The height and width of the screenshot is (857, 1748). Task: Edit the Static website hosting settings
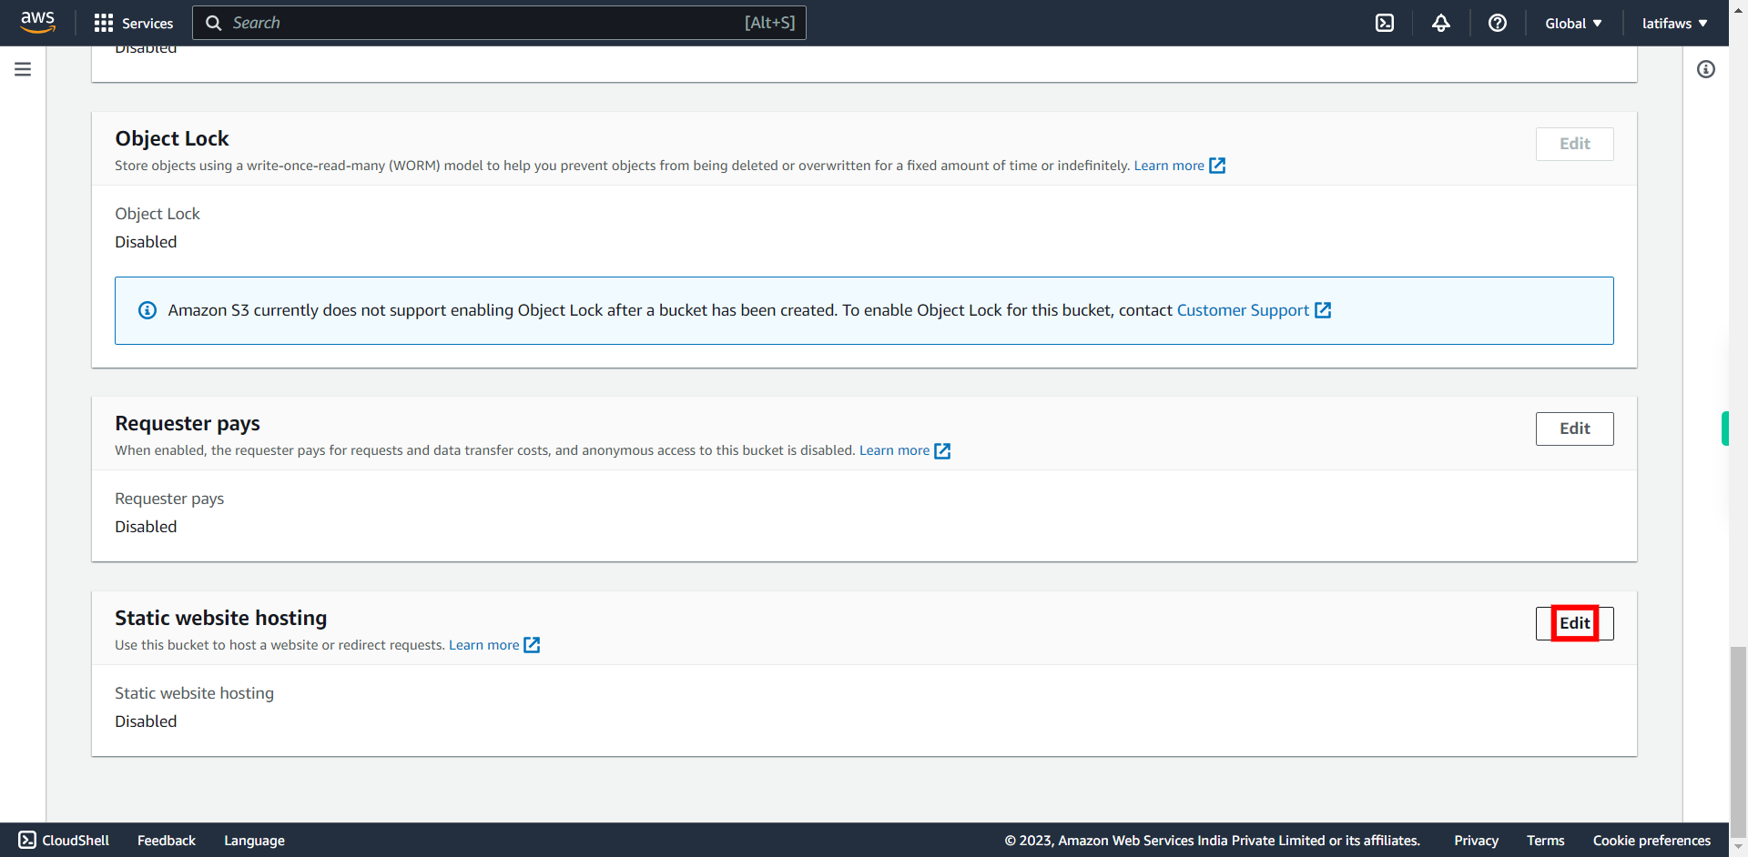click(x=1575, y=623)
